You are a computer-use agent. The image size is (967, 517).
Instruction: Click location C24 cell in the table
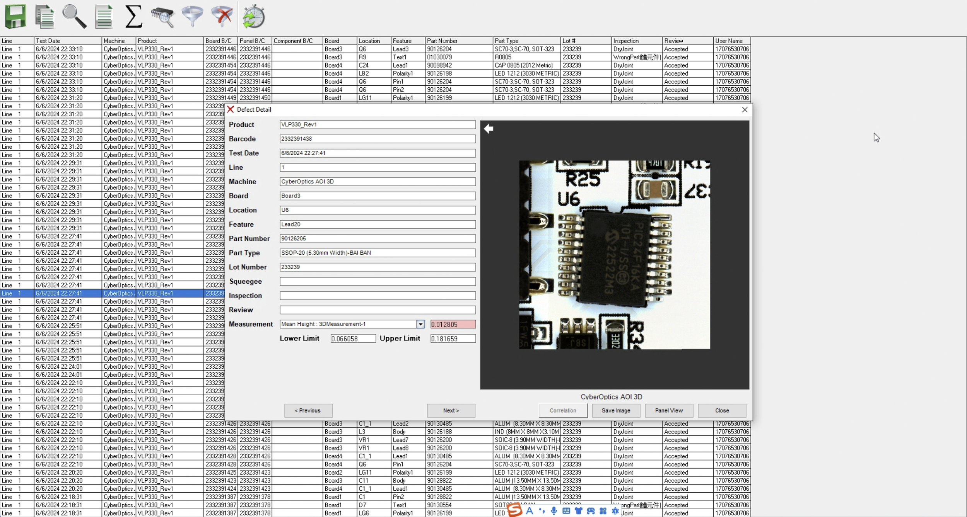pos(374,65)
